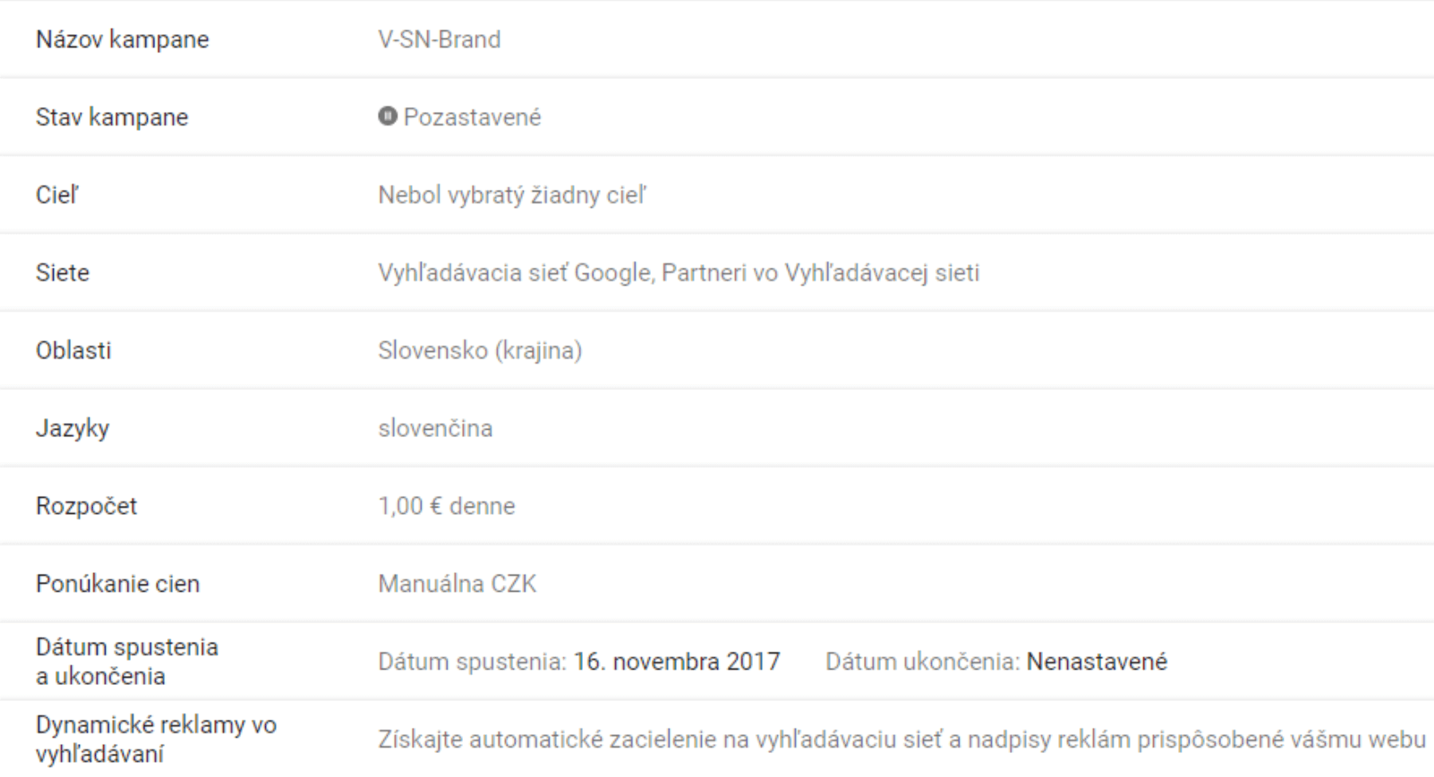Open the Oblasti location settings
The height and width of the screenshot is (777, 1434).
point(73,351)
